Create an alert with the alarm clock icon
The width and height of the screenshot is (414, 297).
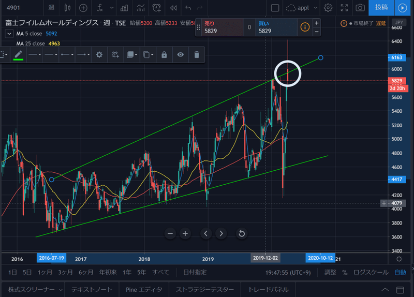[157, 8]
